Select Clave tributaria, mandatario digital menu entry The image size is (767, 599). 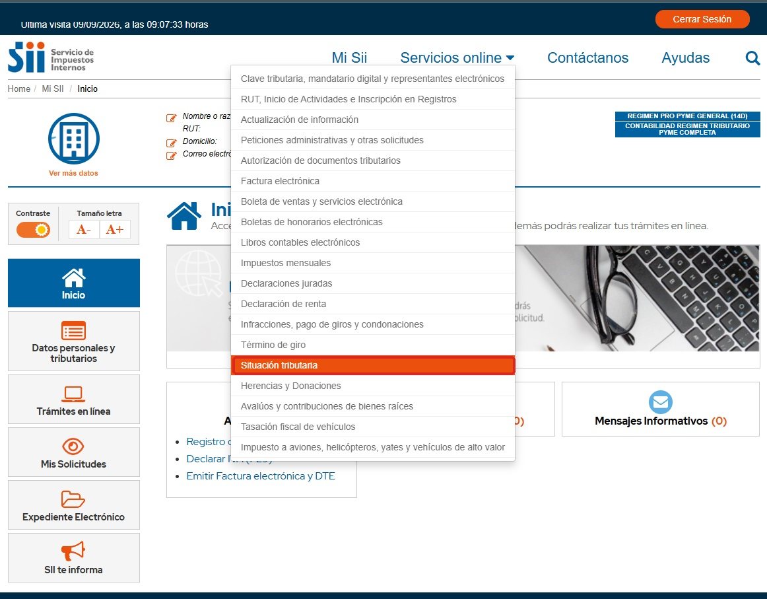[373, 79]
